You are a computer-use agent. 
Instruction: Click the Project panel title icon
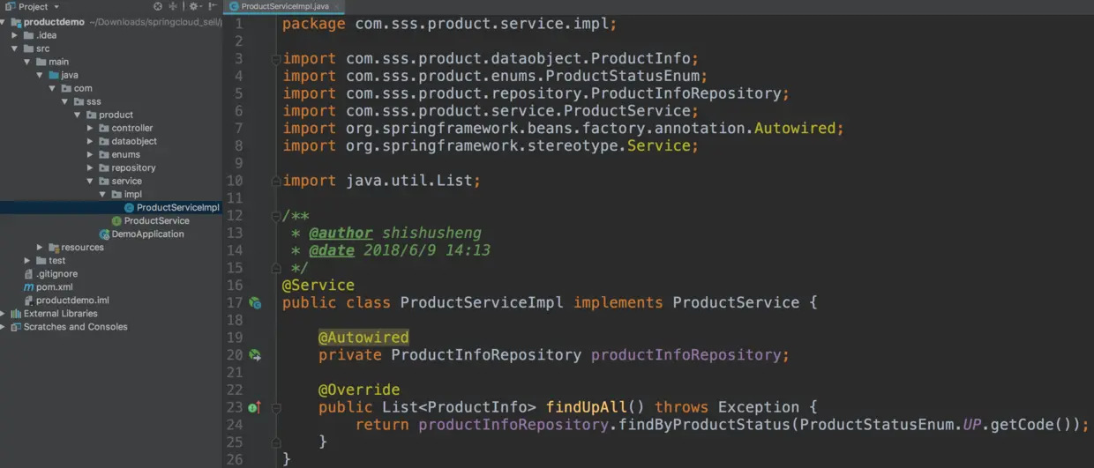point(9,6)
